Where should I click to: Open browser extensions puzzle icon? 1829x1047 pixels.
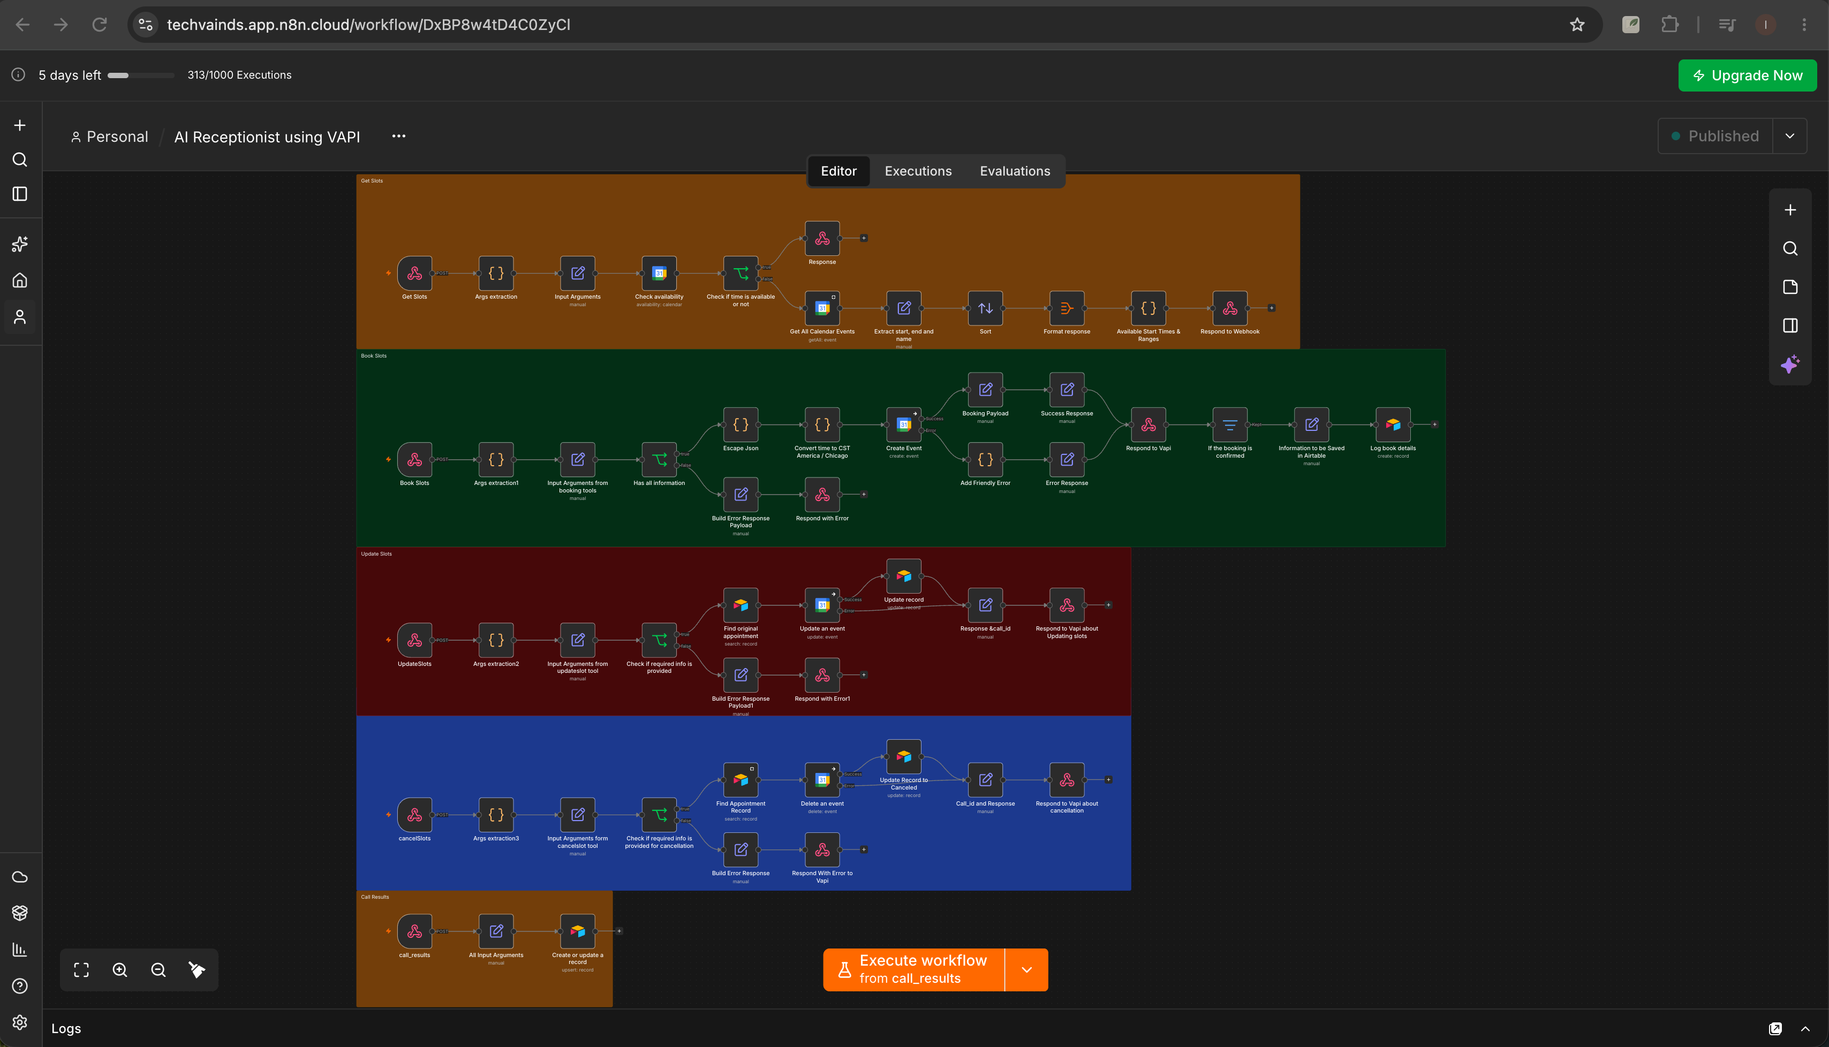pos(1670,25)
